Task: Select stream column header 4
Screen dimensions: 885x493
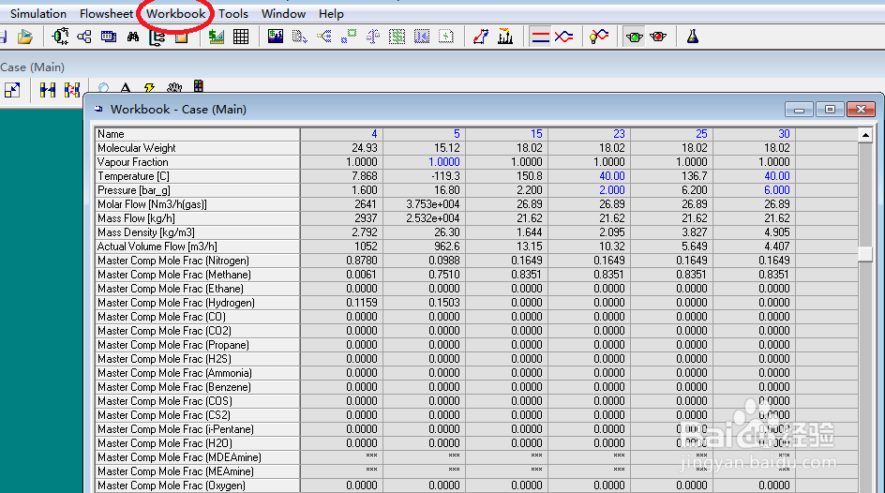Action: click(x=341, y=134)
